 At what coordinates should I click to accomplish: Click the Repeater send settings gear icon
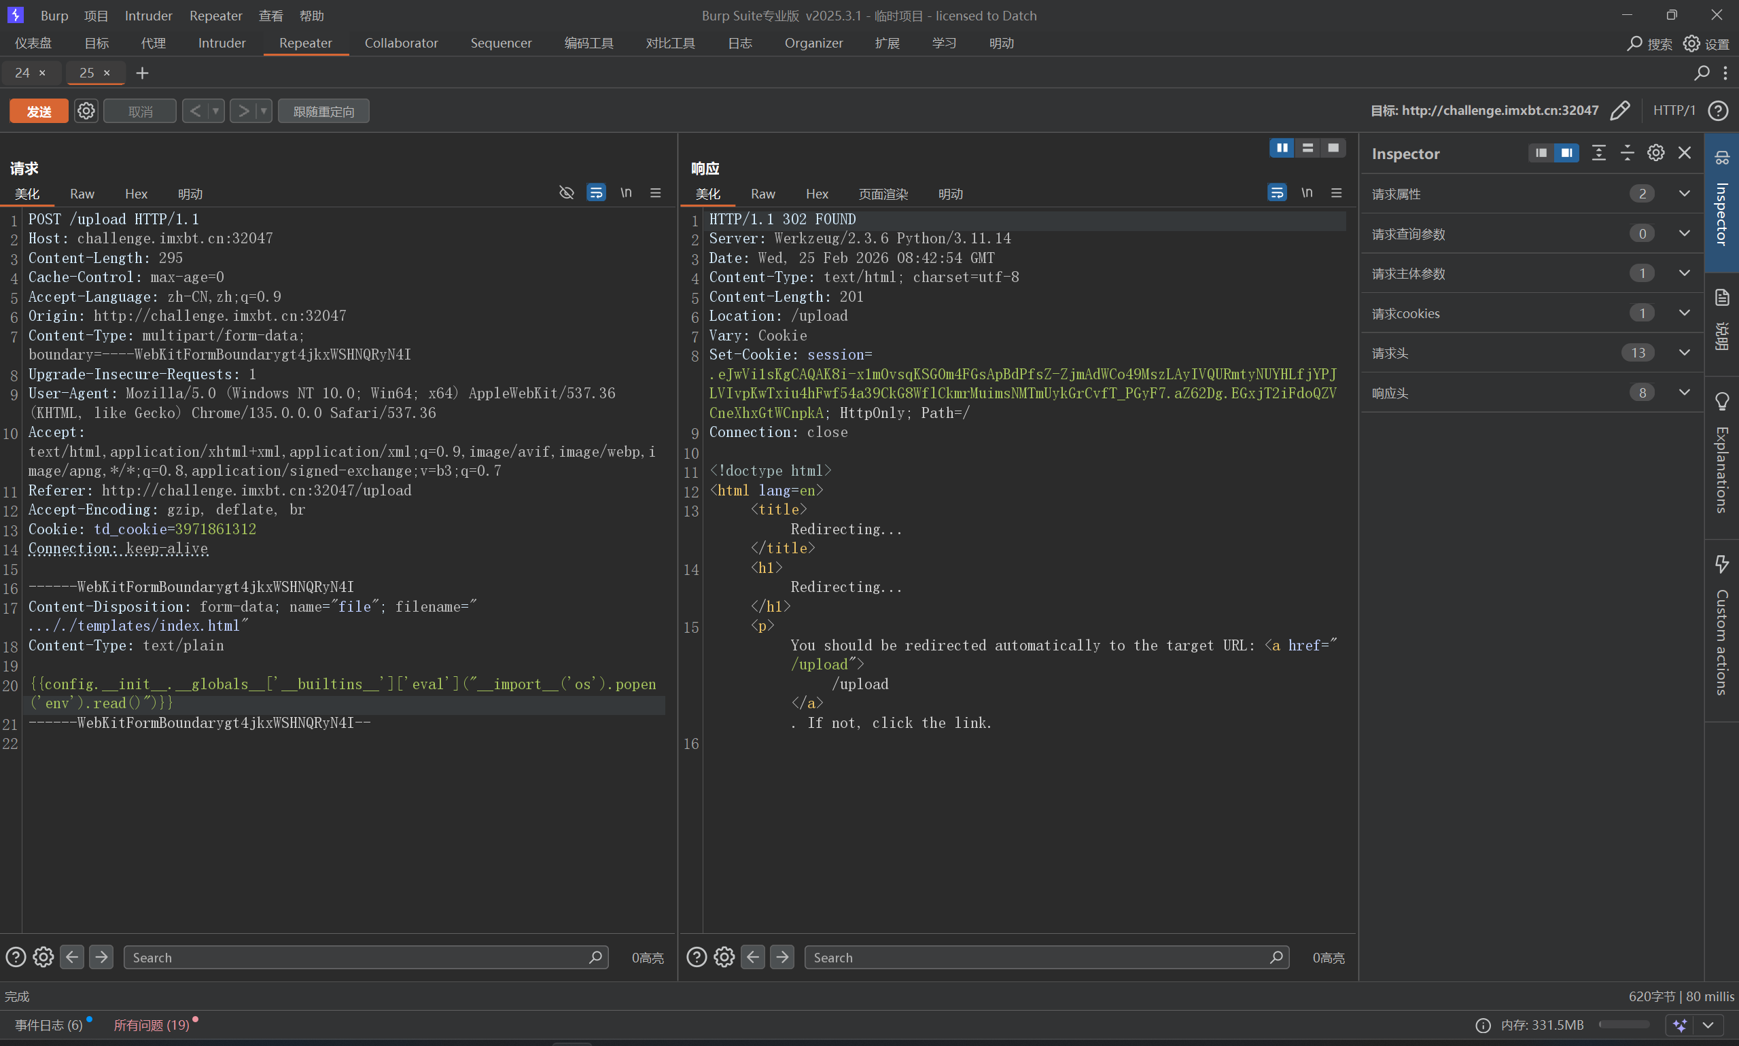(x=86, y=111)
